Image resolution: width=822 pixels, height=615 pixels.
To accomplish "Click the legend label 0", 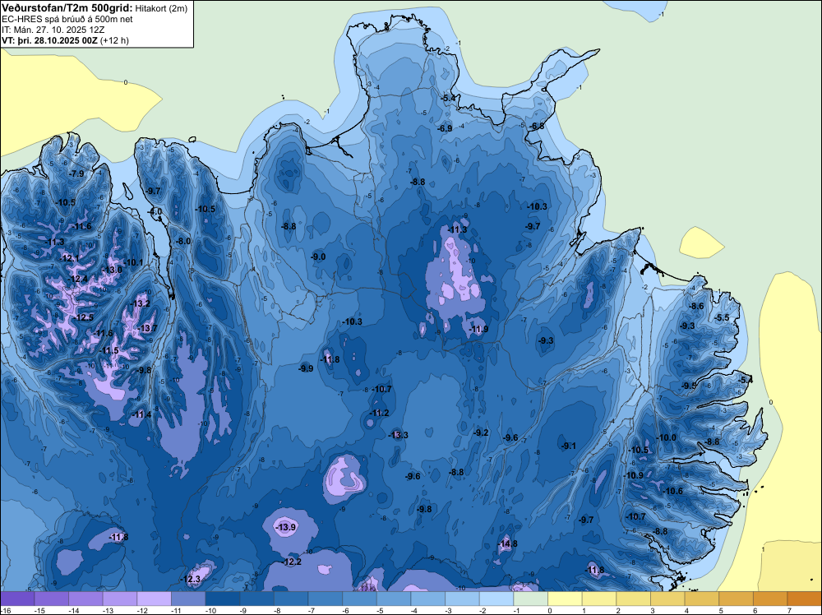I will pos(549,611).
